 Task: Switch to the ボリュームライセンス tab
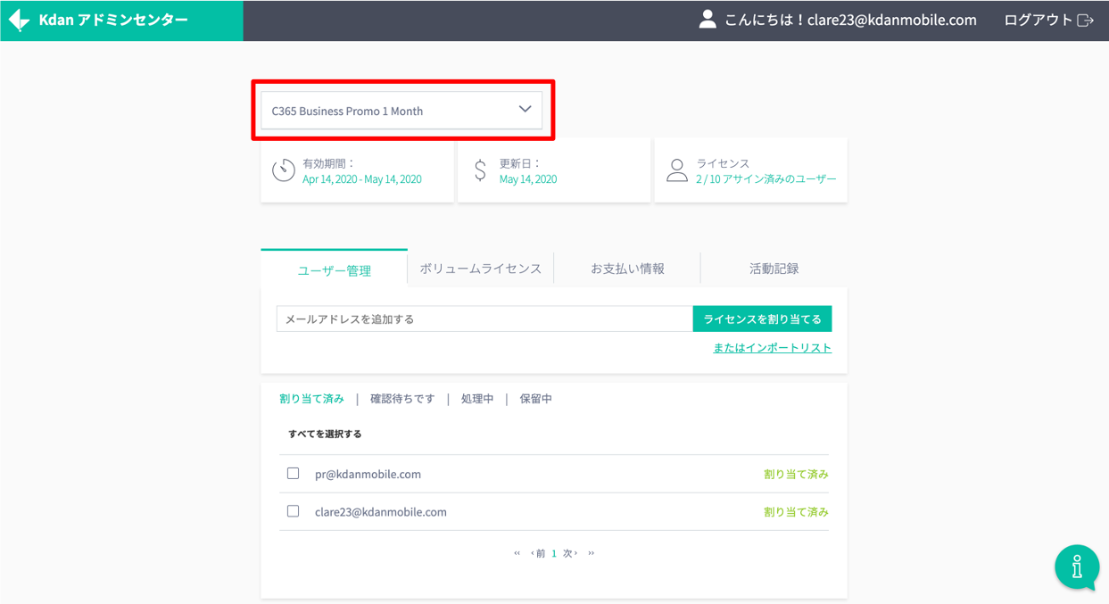coord(481,269)
